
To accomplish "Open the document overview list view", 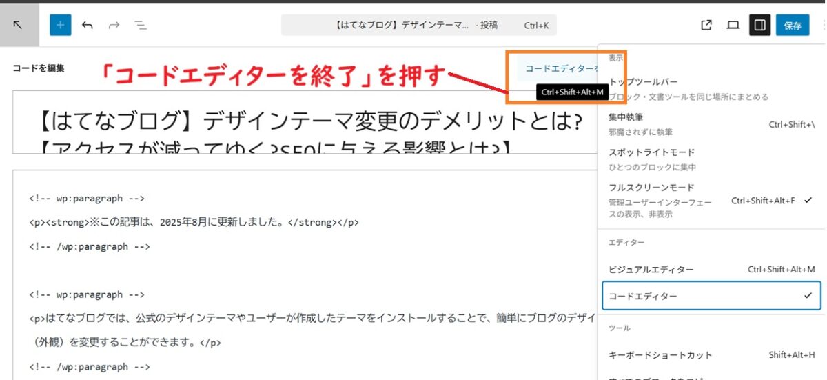I will click(x=140, y=26).
